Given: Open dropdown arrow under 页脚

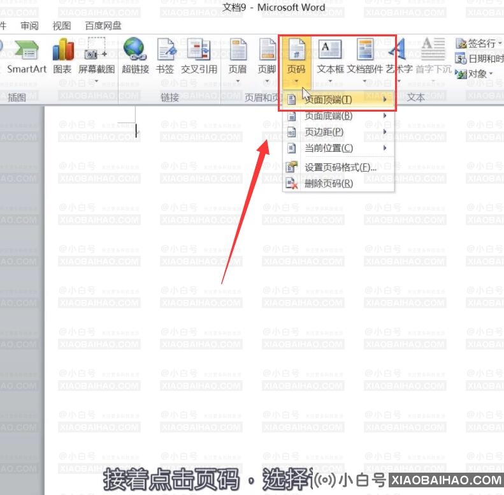Looking at the screenshot, I should (267, 81).
